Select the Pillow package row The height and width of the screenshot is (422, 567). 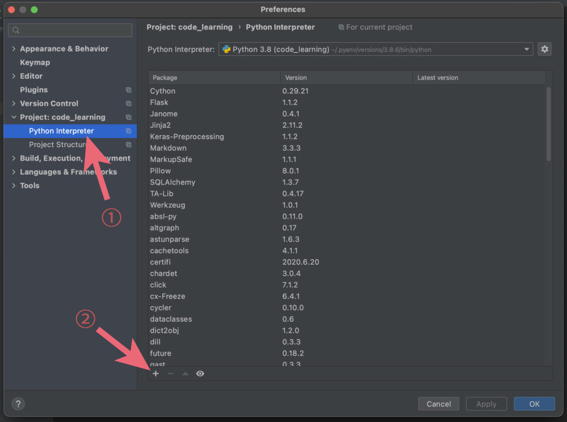tap(347, 171)
